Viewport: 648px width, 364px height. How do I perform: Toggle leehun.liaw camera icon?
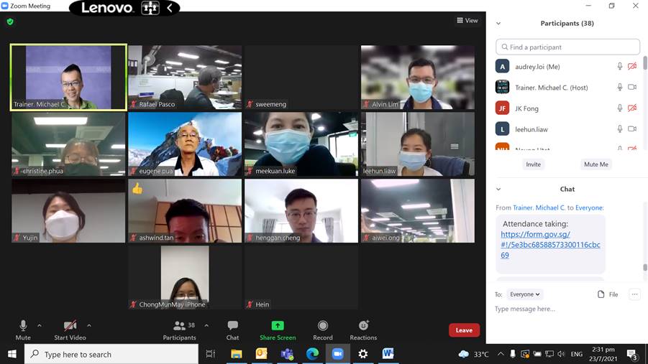(x=632, y=129)
